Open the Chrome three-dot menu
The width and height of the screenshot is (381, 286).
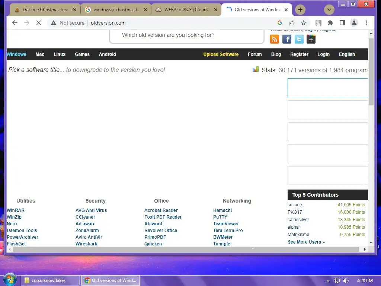coord(366,23)
